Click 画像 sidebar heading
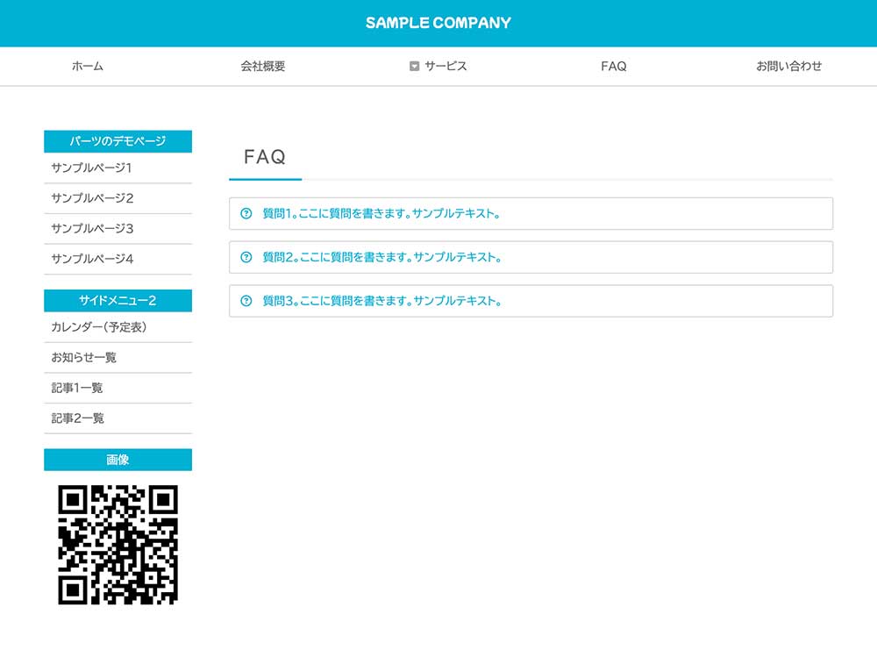Viewport: 877px width, 650px height. [118, 460]
